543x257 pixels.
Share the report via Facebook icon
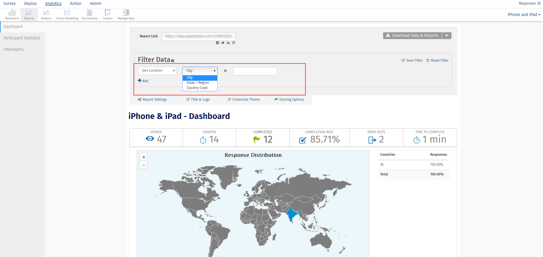click(217, 43)
